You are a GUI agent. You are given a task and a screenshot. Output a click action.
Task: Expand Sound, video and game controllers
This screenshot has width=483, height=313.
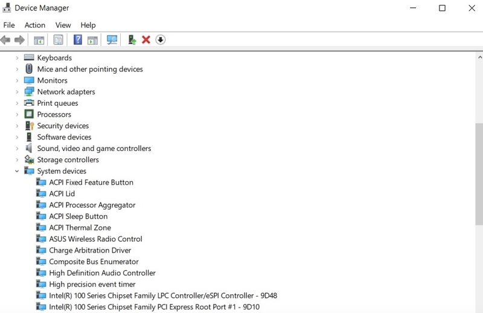(17, 149)
